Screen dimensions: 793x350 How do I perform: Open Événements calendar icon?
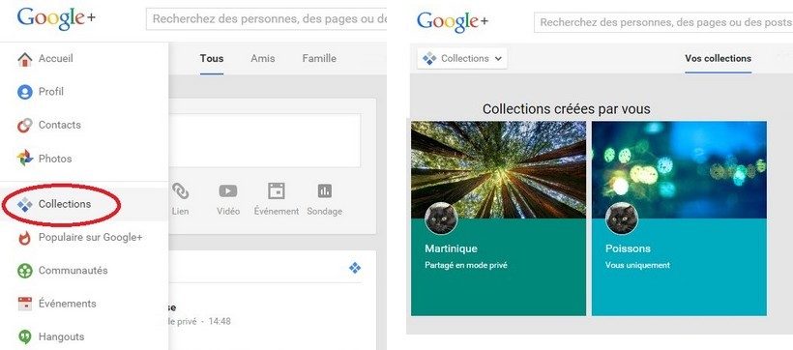[25, 304]
